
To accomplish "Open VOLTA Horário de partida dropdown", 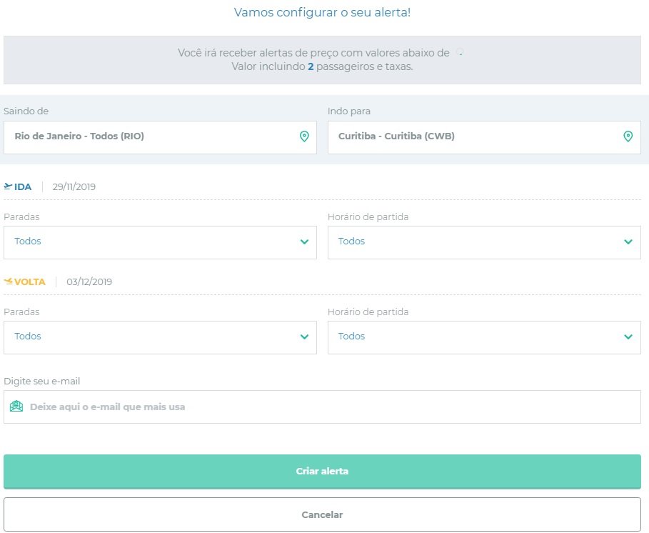I will (484, 337).
